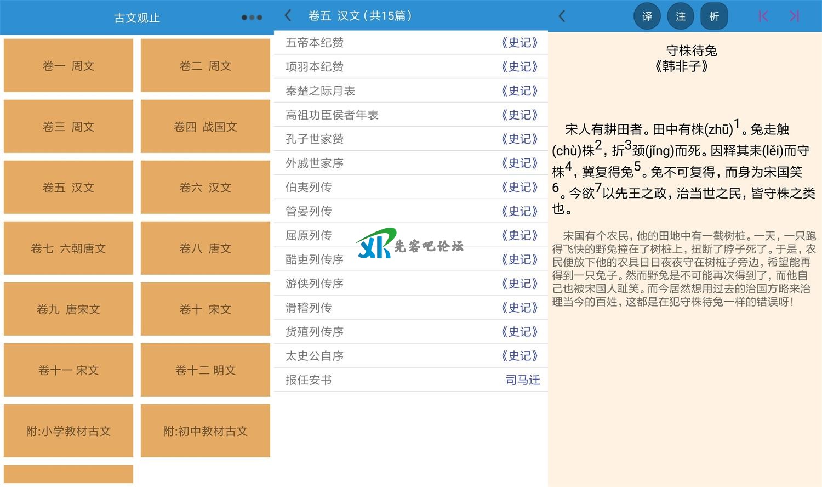Open 报任安书 by 司马迁

309,380
